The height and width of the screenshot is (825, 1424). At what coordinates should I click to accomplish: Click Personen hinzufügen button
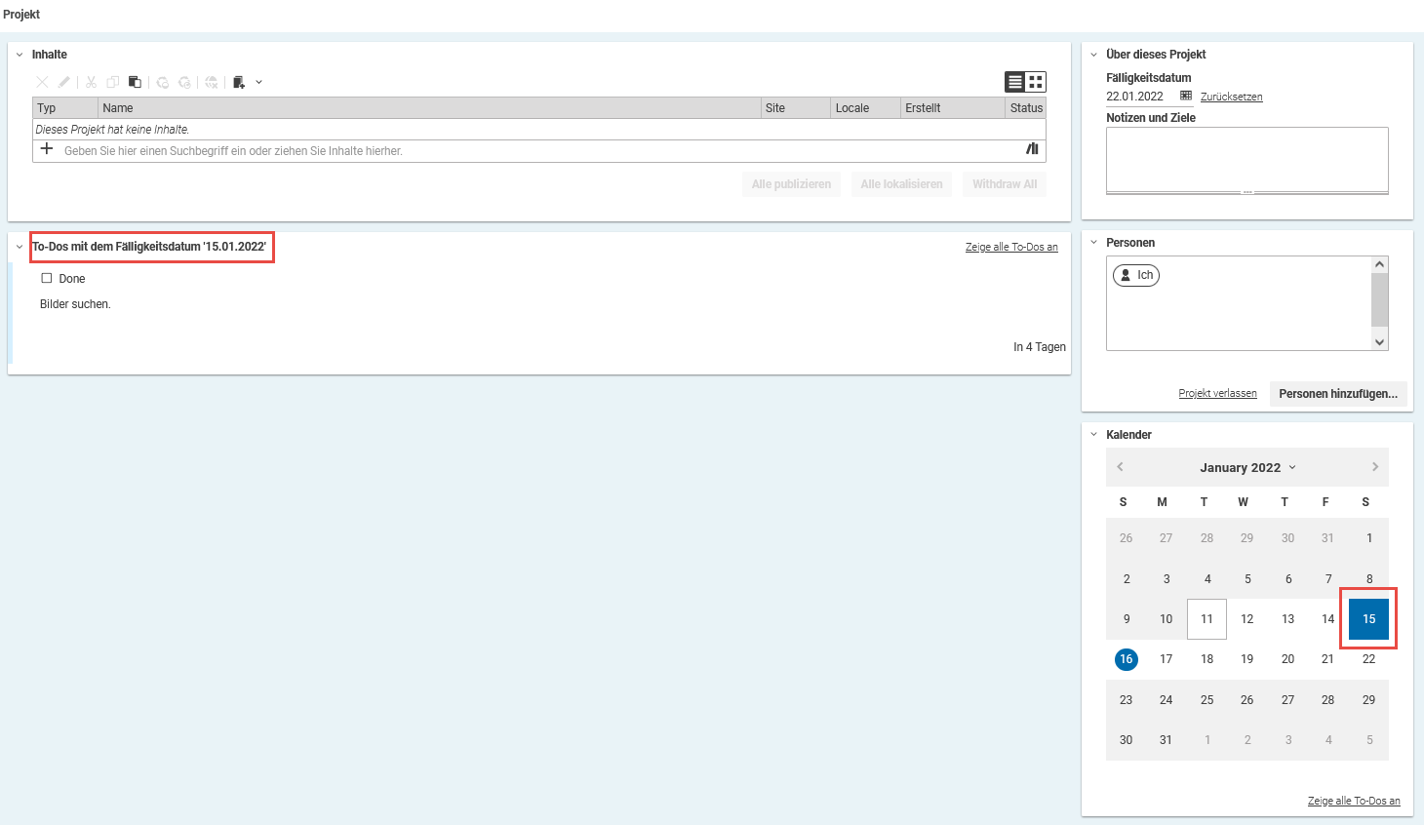pos(1337,394)
